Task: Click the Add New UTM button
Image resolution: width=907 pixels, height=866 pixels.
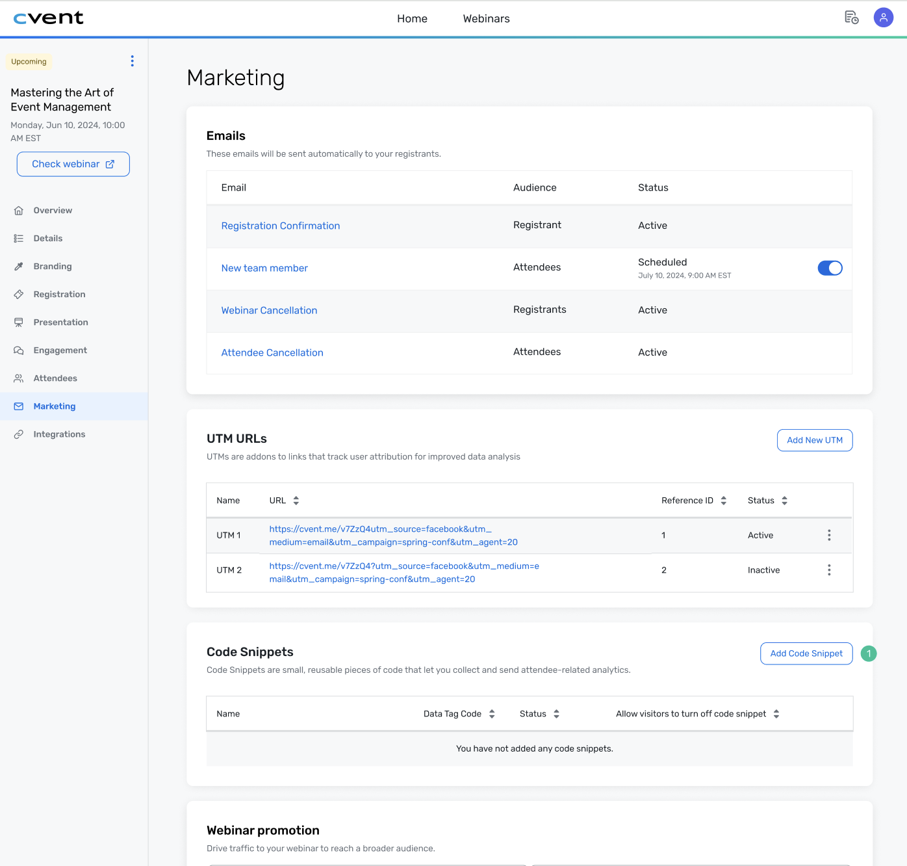Action: tap(814, 440)
